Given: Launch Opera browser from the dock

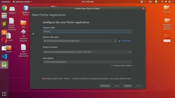Looking at the screenshot, I should click(x=4, y=40).
